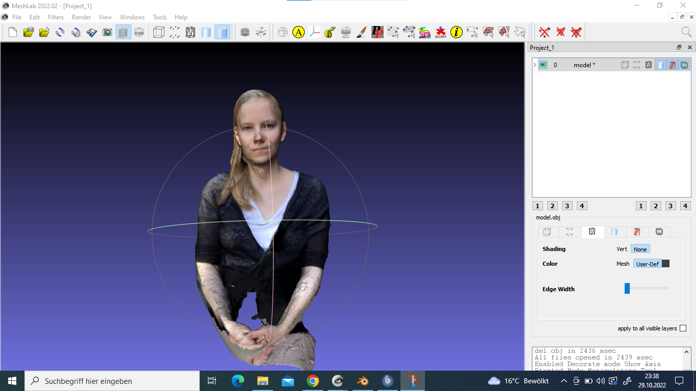696x391 pixels.
Task: Select the Measuring tape tool
Action: 330,33
